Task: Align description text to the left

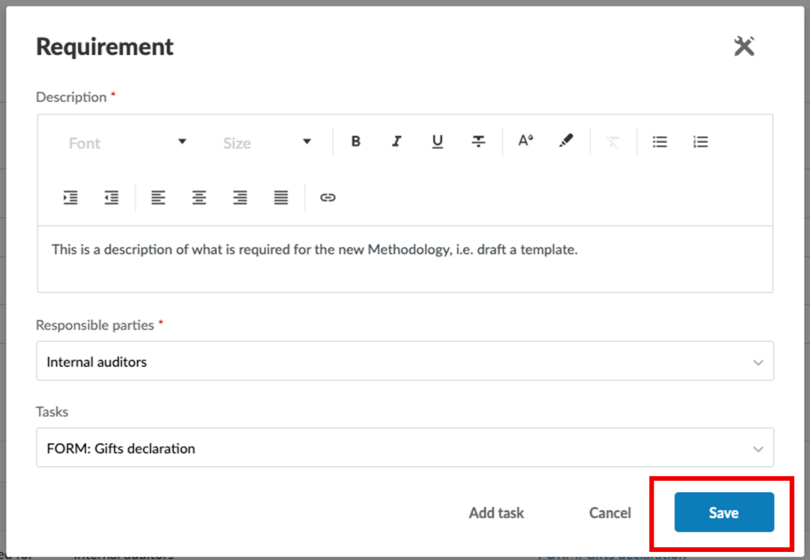Action: click(158, 198)
